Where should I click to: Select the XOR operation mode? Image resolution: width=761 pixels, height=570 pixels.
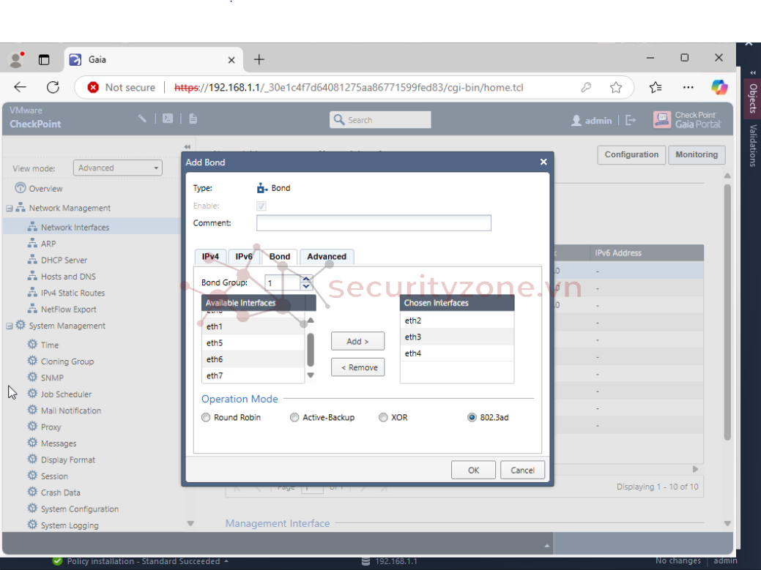pyautogui.click(x=383, y=417)
